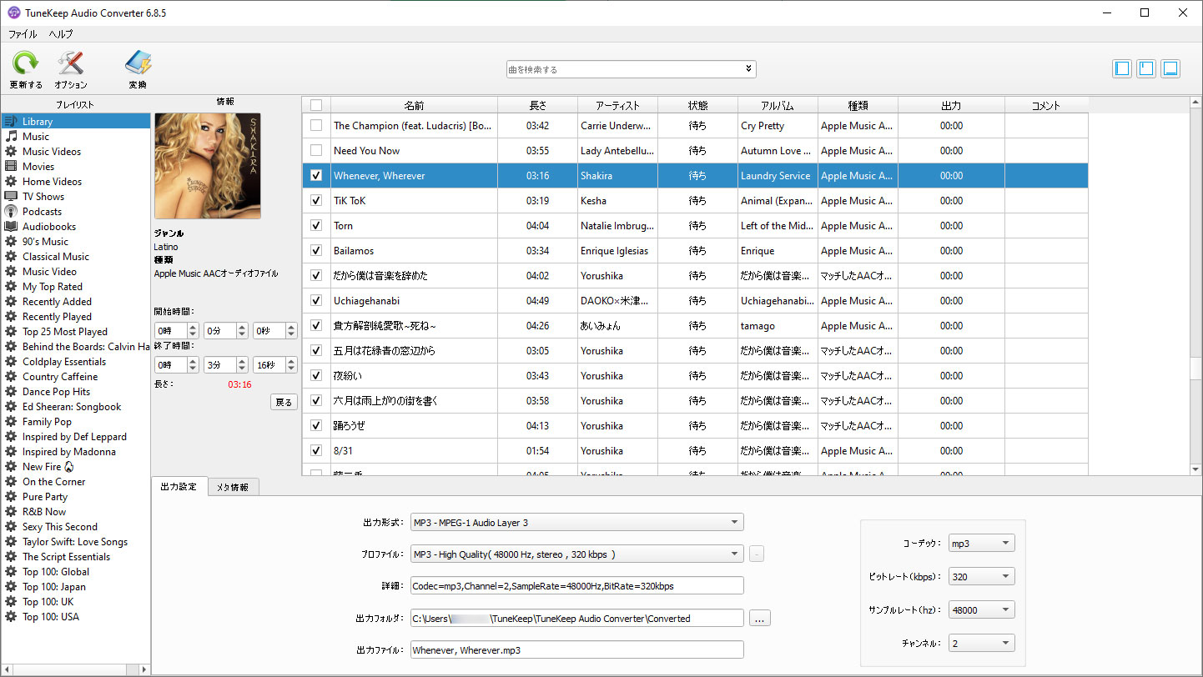This screenshot has height=677, width=1203.
Task: Select the Ed Sheeran: Songbook playlist
Action: click(72, 407)
